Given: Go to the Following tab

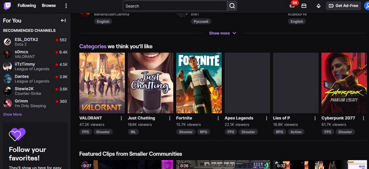Looking at the screenshot, I should tap(26, 5).
